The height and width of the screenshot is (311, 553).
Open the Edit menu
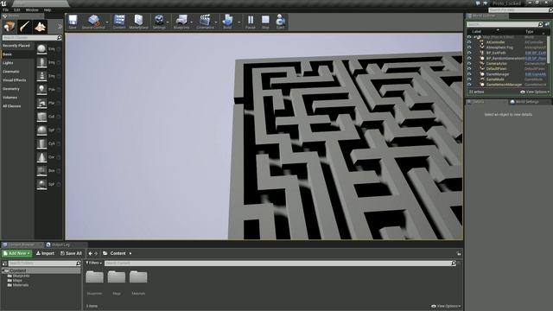tap(17, 10)
